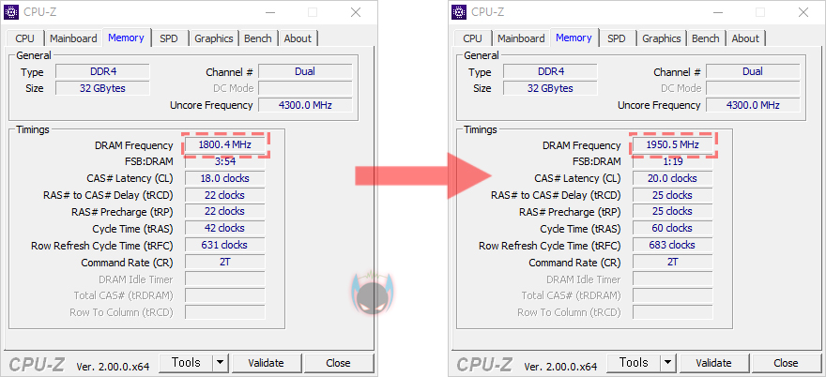Click Tools button in right window

coord(634,363)
